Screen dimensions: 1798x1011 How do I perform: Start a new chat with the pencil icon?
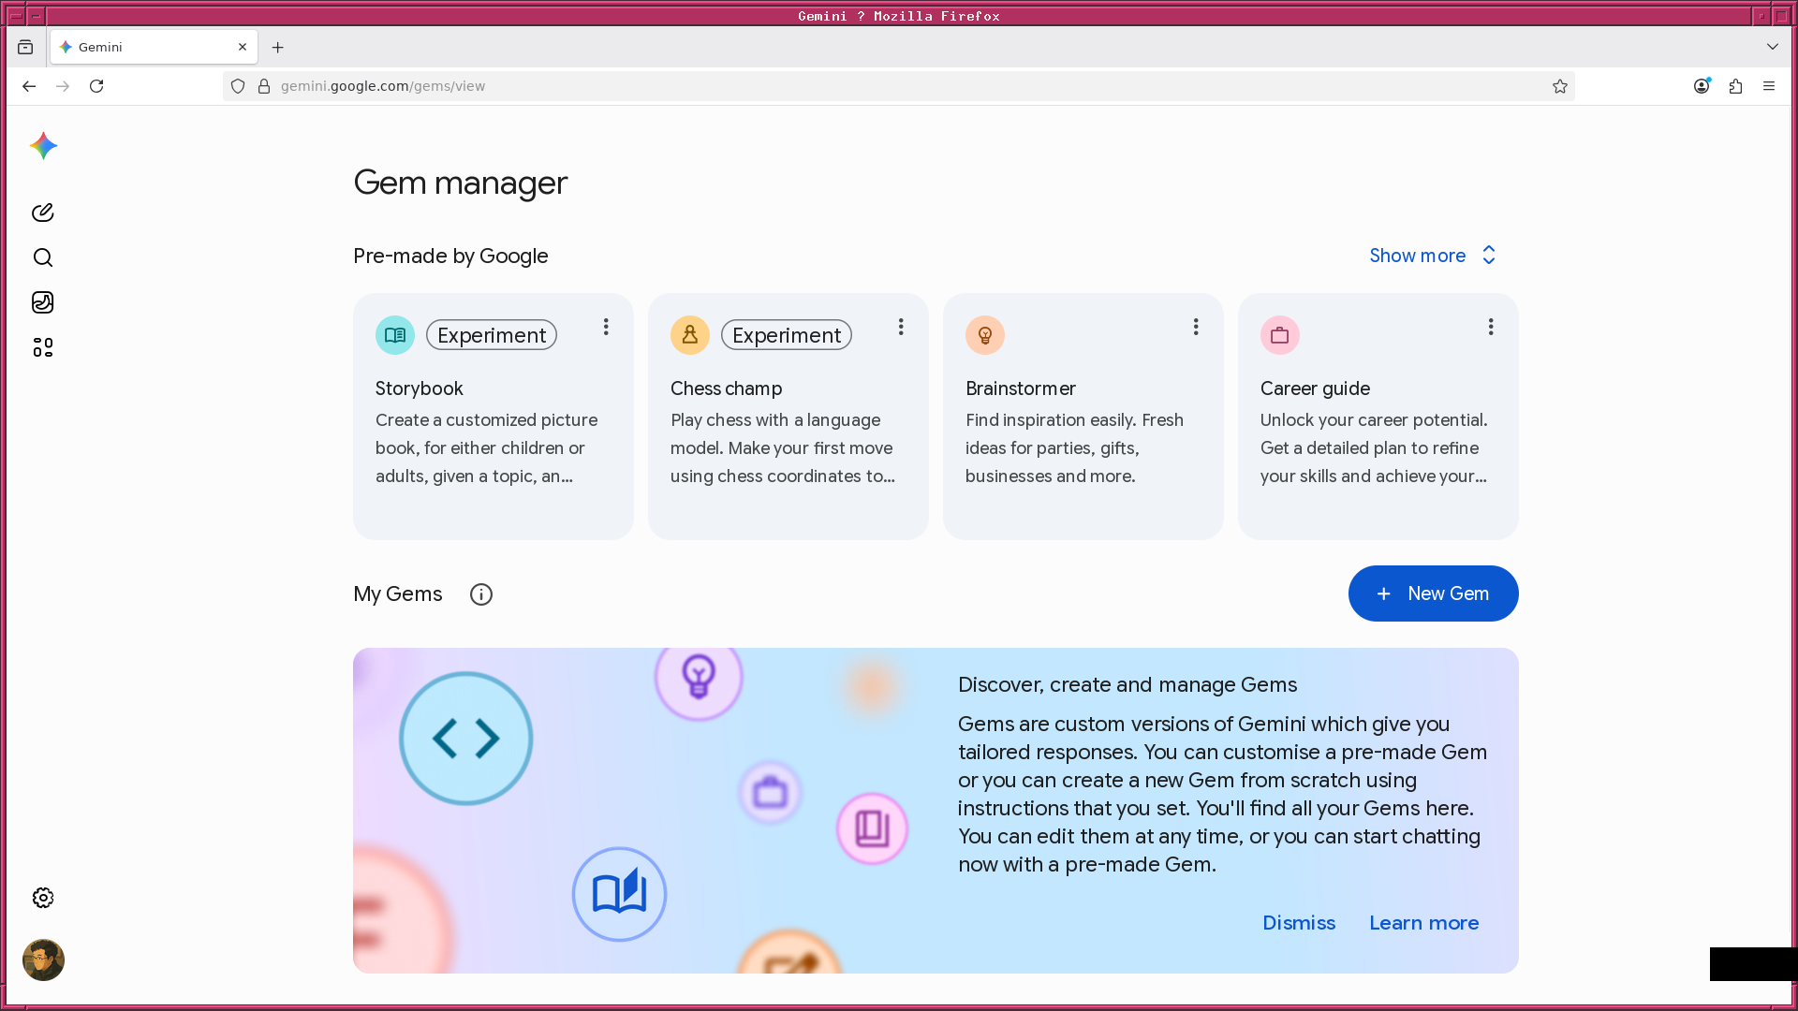click(43, 212)
